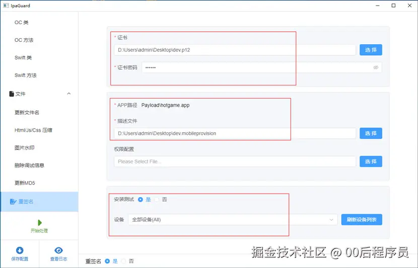Select 是 for 安装测试

(141, 199)
